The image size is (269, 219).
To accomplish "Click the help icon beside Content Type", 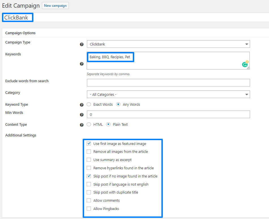I will coord(82,125).
